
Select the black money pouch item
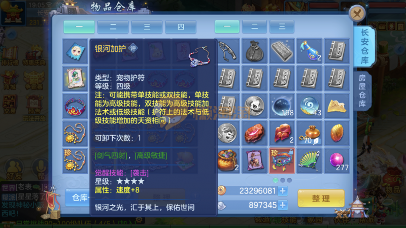254,51
